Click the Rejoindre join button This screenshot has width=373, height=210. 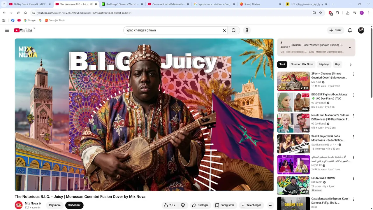click(55, 205)
